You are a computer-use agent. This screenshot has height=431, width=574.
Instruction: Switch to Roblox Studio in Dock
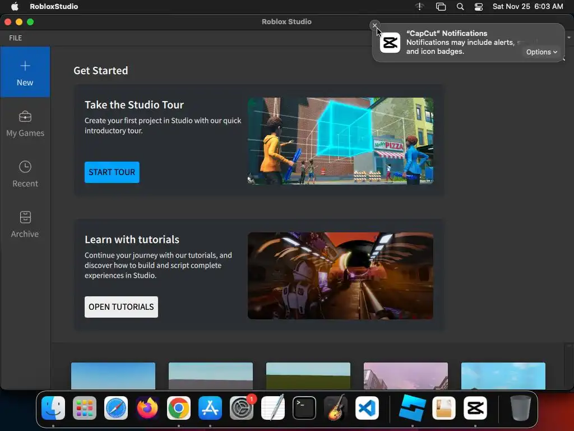412,408
